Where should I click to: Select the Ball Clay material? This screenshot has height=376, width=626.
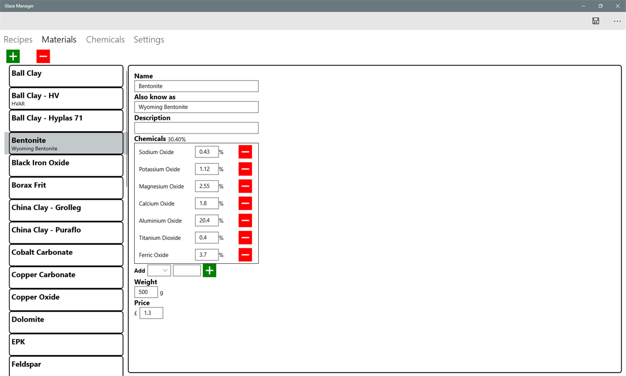point(66,75)
